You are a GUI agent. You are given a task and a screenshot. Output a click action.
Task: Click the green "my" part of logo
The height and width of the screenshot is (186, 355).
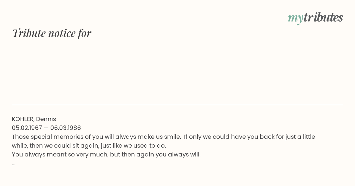tap(295, 19)
